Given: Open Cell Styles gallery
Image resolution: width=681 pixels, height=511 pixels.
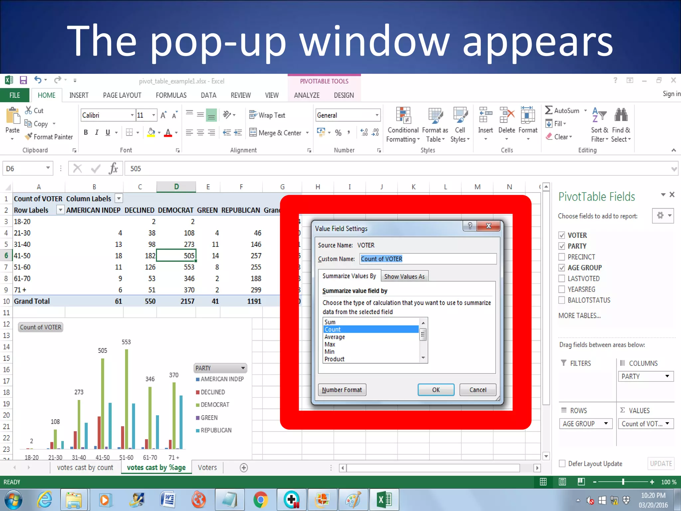Looking at the screenshot, I should (x=460, y=125).
